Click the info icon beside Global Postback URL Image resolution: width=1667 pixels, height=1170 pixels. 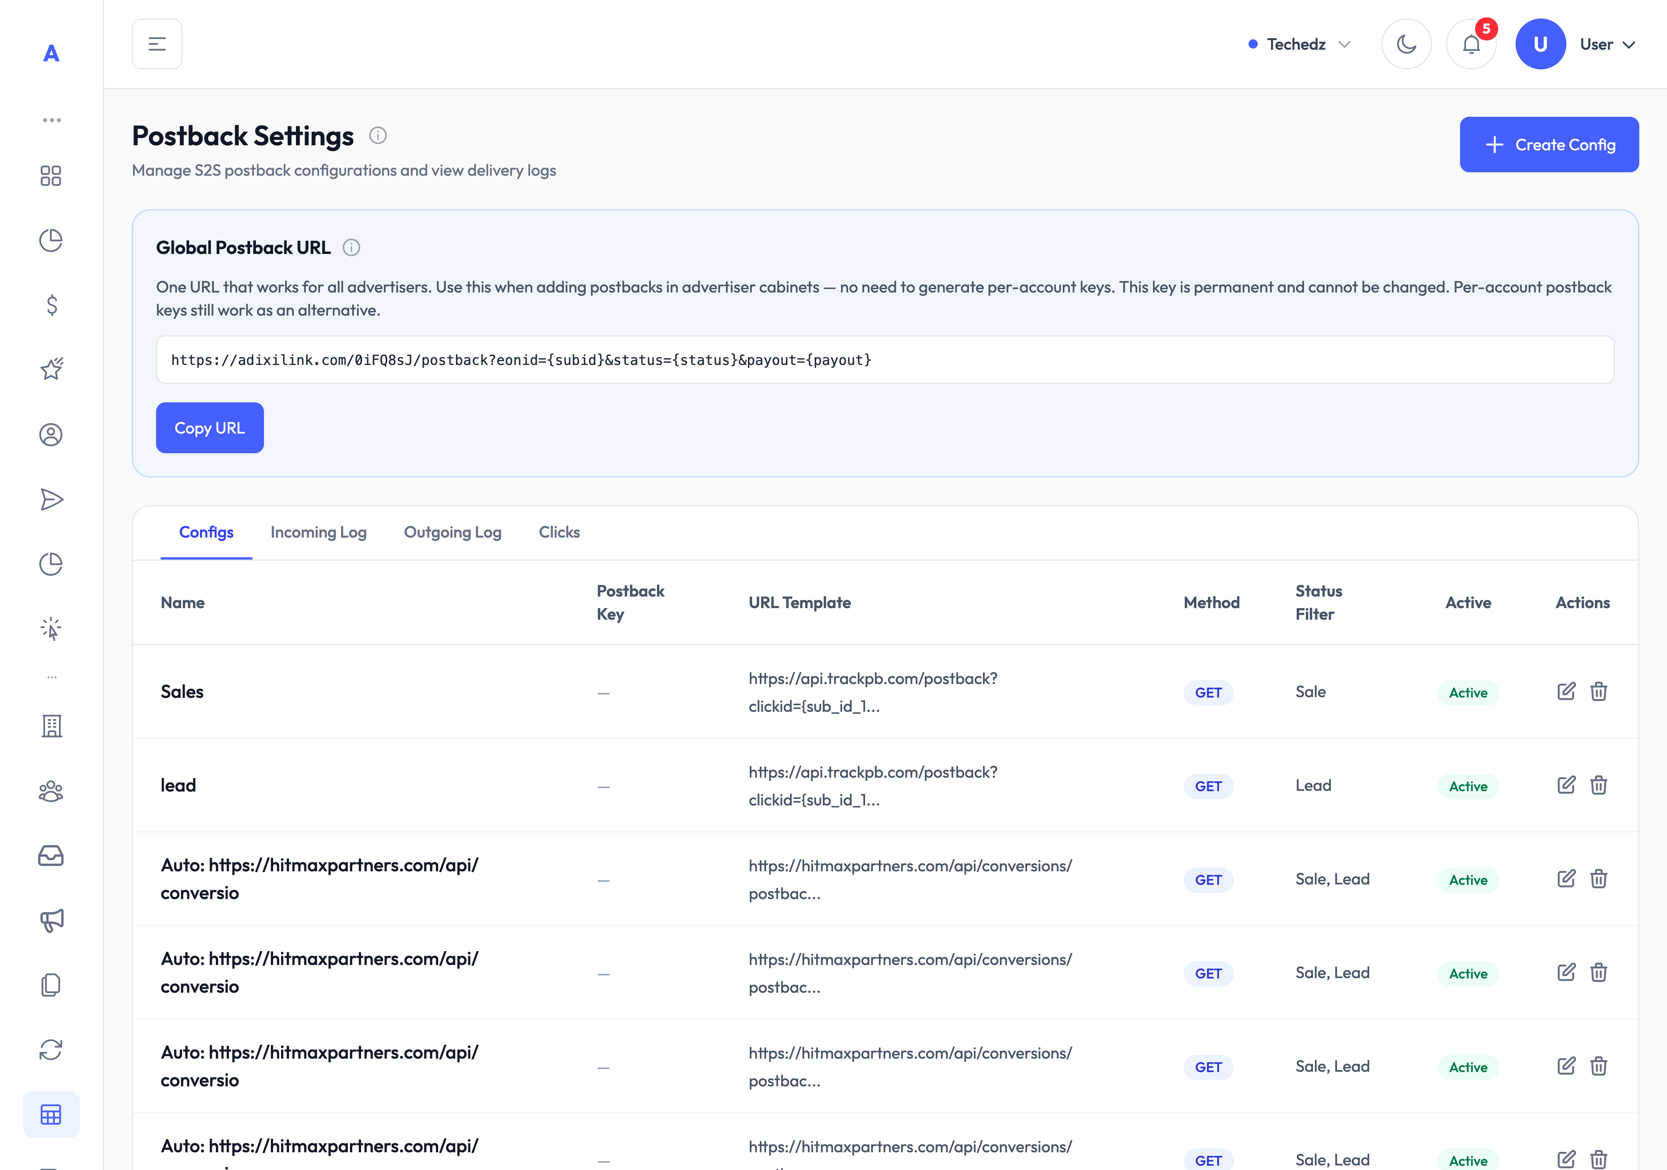coord(351,248)
